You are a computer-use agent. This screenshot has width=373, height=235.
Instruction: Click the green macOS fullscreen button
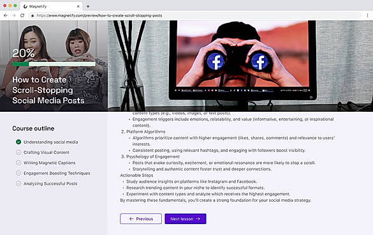tap(15, 6)
